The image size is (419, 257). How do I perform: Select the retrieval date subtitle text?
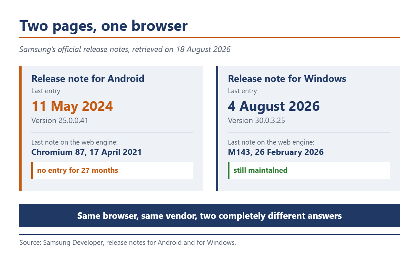(125, 49)
